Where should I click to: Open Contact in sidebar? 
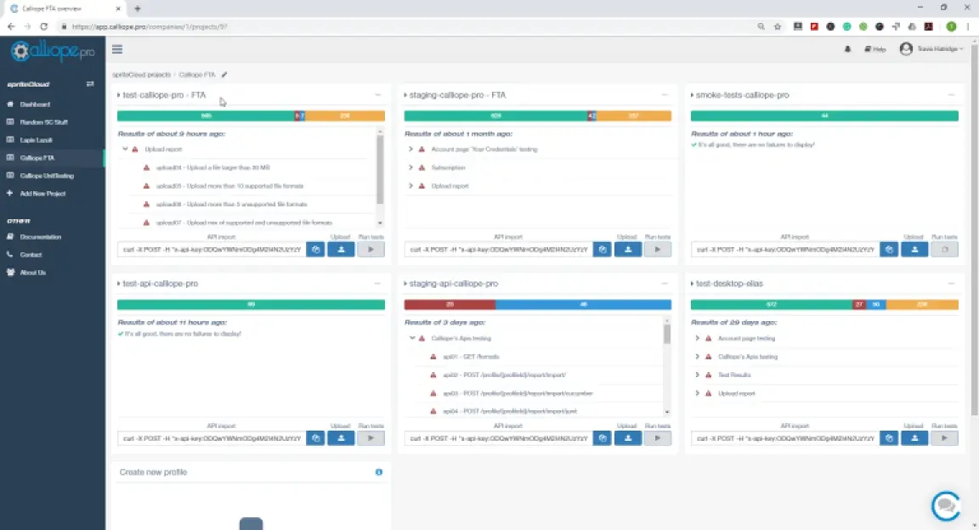(31, 255)
